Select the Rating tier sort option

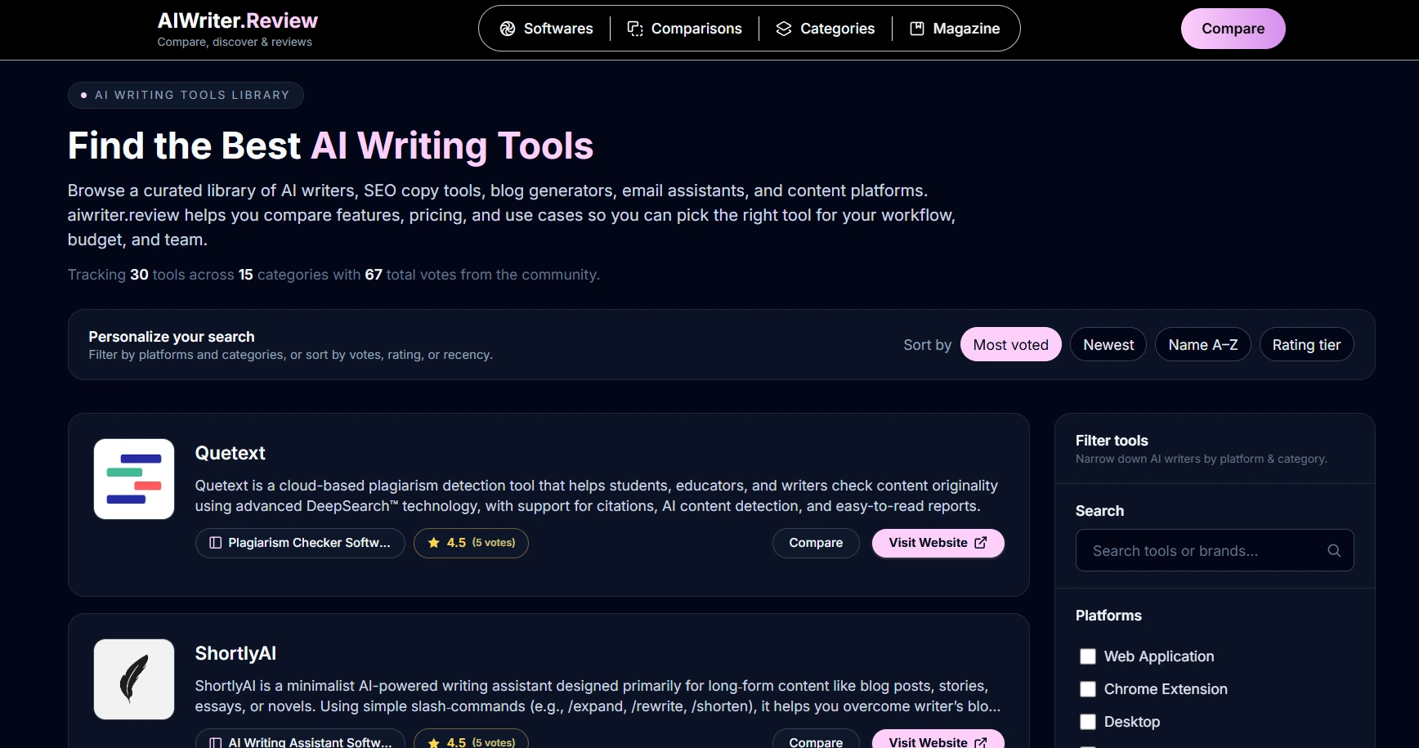[1306, 344]
